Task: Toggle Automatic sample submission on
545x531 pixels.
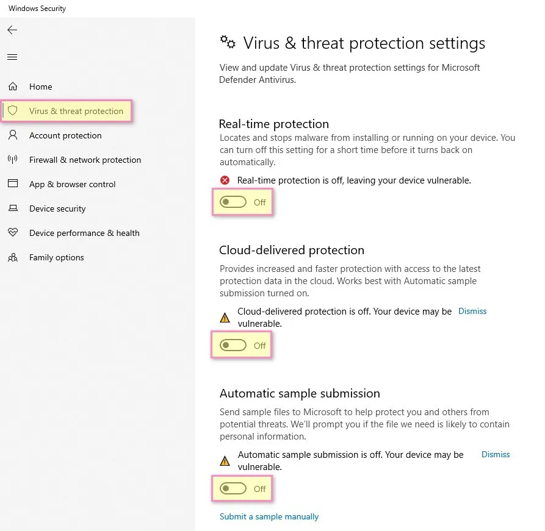Action: click(233, 489)
